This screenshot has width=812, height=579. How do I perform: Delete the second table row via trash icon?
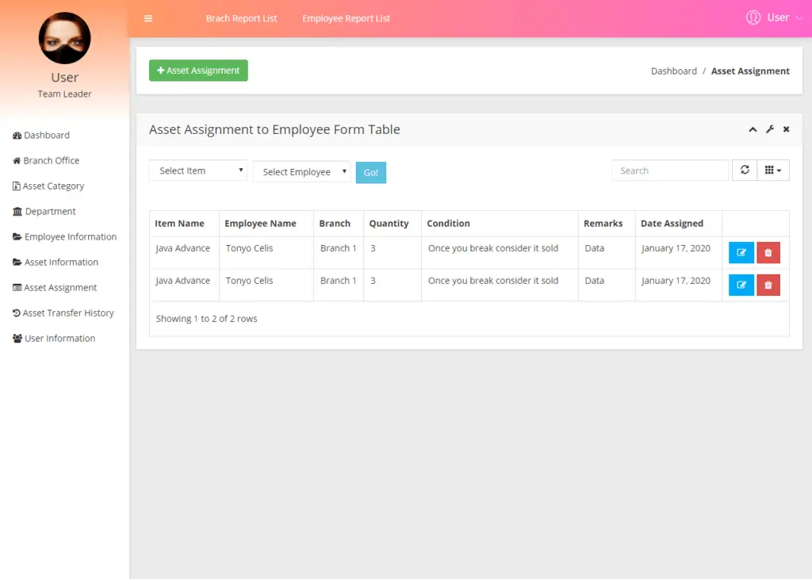[768, 285]
